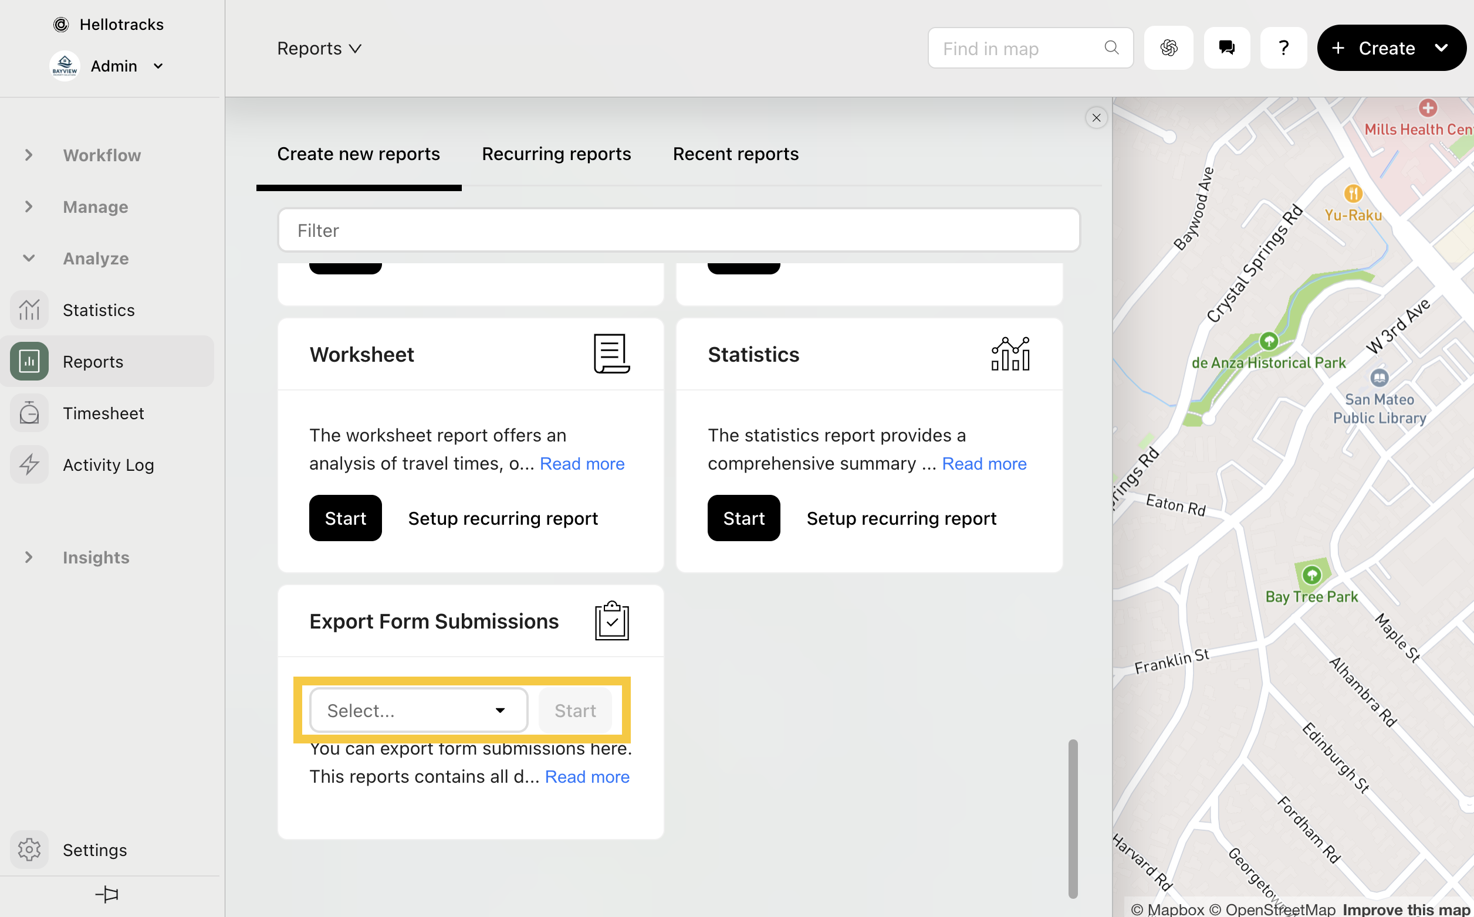Open Timesheet in the sidebar
The width and height of the screenshot is (1474, 917).
tap(103, 413)
